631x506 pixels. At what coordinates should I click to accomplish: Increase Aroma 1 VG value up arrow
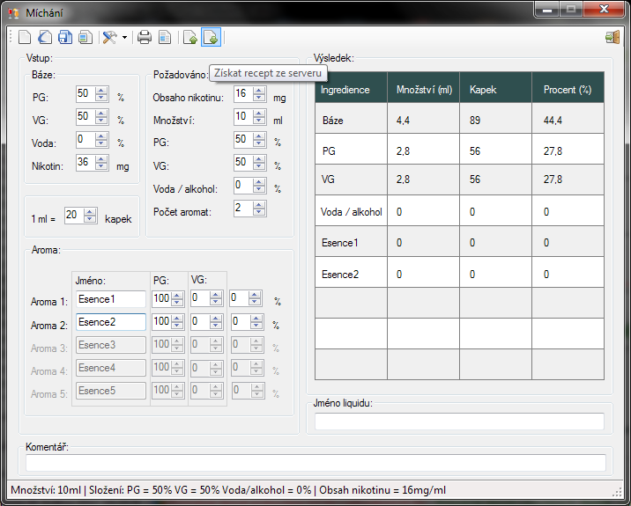coord(216,296)
